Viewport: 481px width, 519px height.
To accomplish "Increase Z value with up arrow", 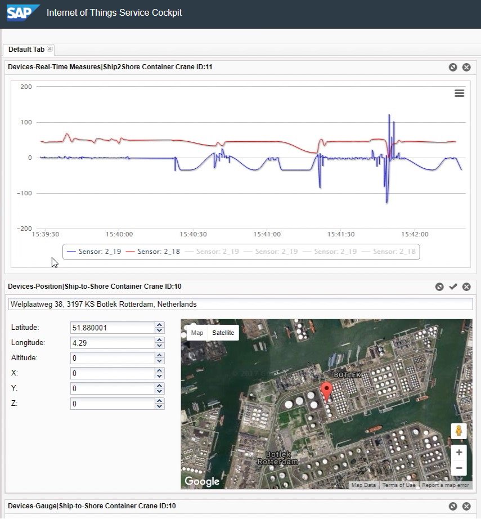I will 159,401.
